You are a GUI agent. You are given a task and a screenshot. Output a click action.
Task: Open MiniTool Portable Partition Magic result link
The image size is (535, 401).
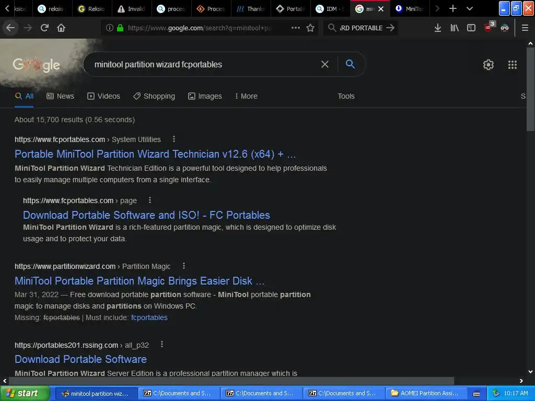[139, 281]
